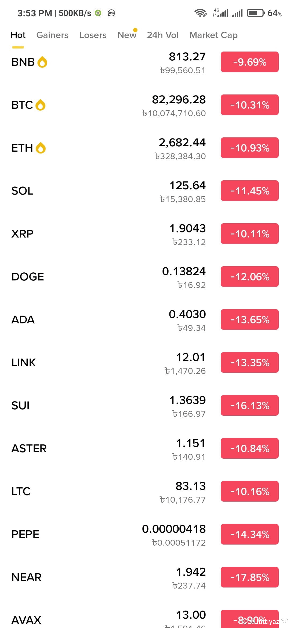Tap the battery indicator icon

tap(256, 13)
